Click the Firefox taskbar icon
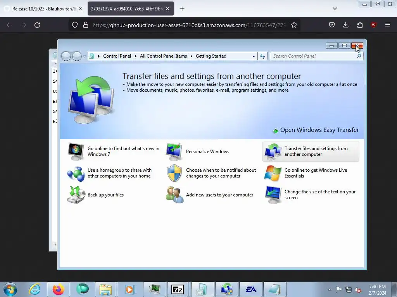This screenshot has width=397, height=297. 59,289
